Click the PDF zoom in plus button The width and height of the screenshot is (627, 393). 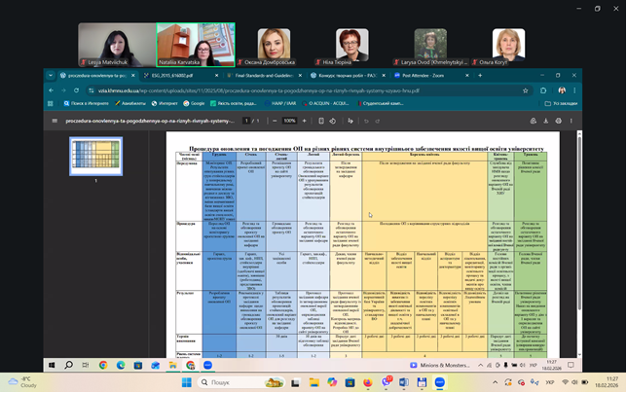(306, 121)
